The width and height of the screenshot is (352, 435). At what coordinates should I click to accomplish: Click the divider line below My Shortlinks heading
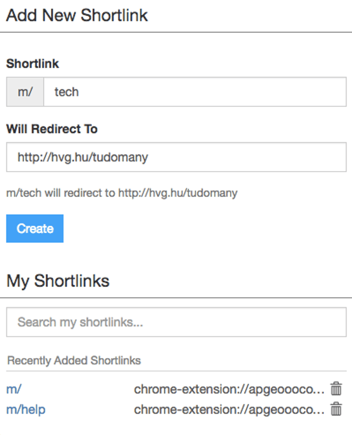click(176, 298)
